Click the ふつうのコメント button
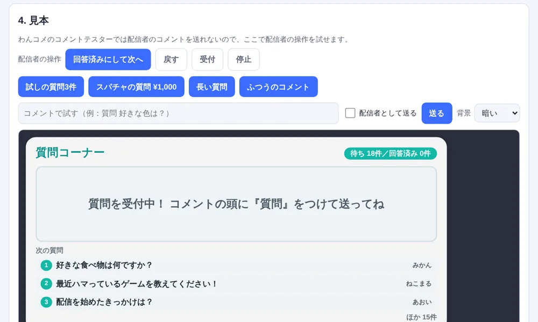Viewport: 538px width, 322px height. pos(278,87)
